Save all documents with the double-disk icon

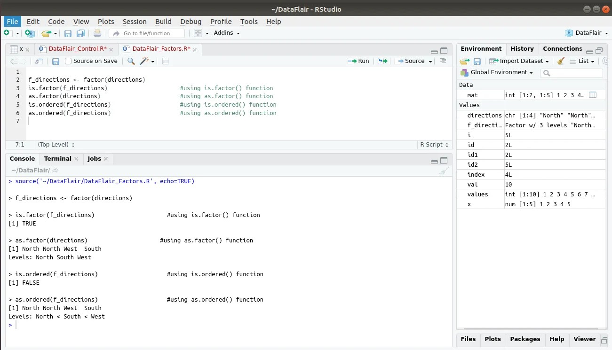click(x=80, y=33)
